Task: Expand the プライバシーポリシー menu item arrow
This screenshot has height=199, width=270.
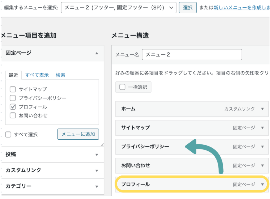Action: [x=262, y=147]
